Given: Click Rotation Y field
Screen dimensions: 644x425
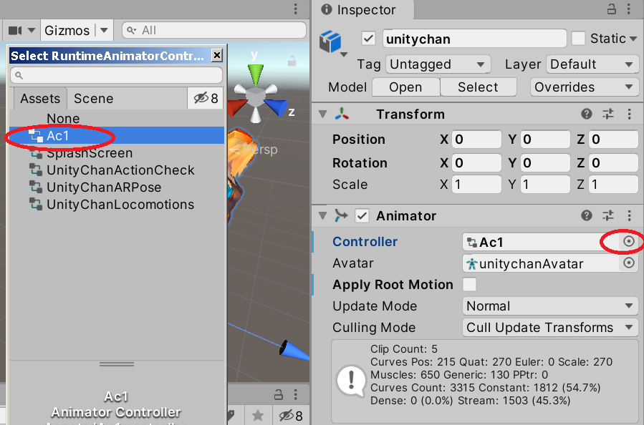Looking at the screenshot, I should point(545,163).
